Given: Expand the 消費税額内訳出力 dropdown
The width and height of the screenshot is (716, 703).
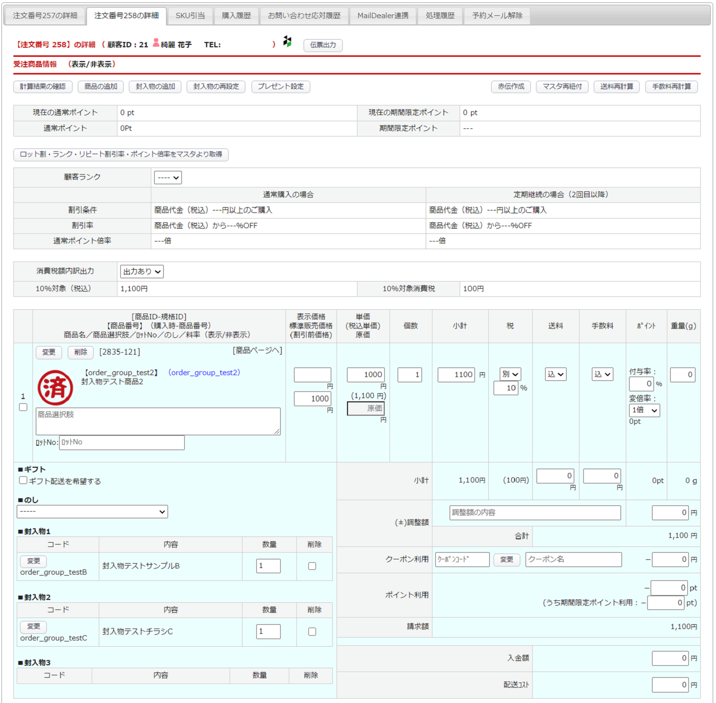Looking at the screenshot, I should pos(142,272).
